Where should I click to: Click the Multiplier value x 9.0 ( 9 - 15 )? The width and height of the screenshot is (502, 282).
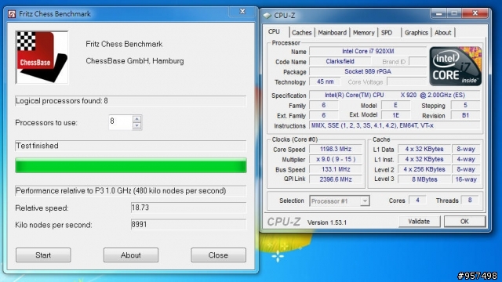(x=336, y=160)
